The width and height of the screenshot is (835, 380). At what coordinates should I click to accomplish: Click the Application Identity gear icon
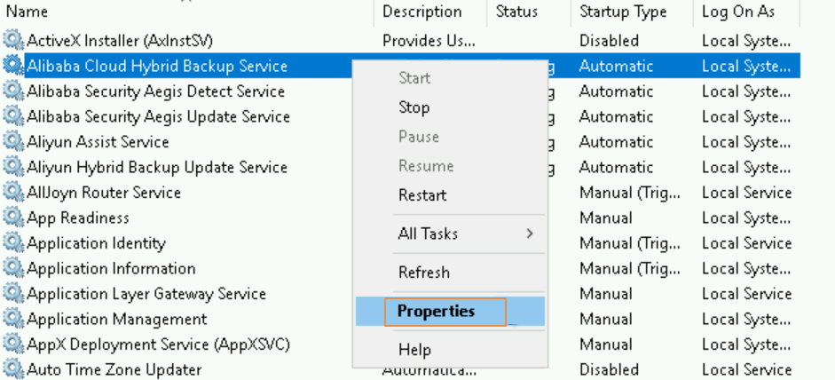coord(12,243)
